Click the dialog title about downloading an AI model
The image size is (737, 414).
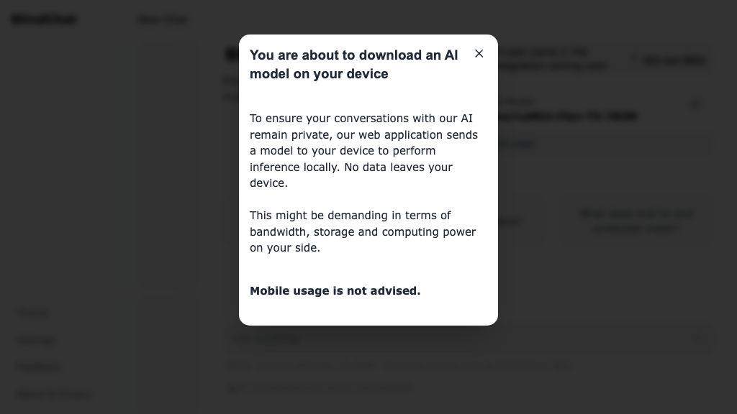click(x=354, y=65)
